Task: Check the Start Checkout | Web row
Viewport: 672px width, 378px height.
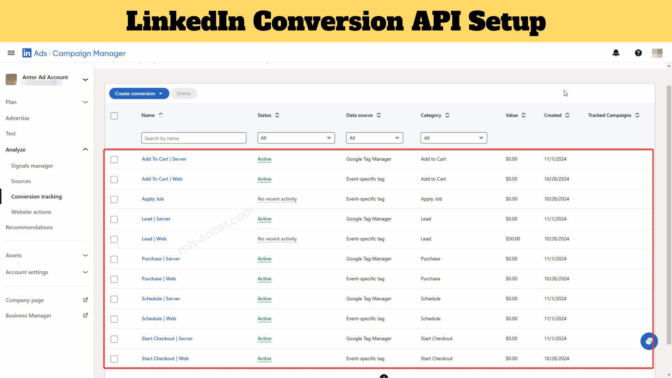Action: (114, 359)
